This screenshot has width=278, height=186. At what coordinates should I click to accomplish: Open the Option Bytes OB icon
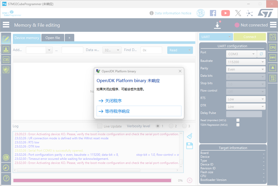pyautogui.click(x=6, y=60)
